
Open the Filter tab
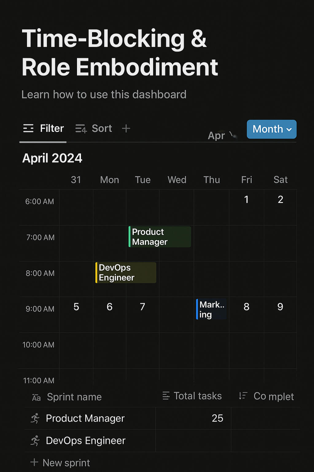pyautogui.click(x=43, y=128)
